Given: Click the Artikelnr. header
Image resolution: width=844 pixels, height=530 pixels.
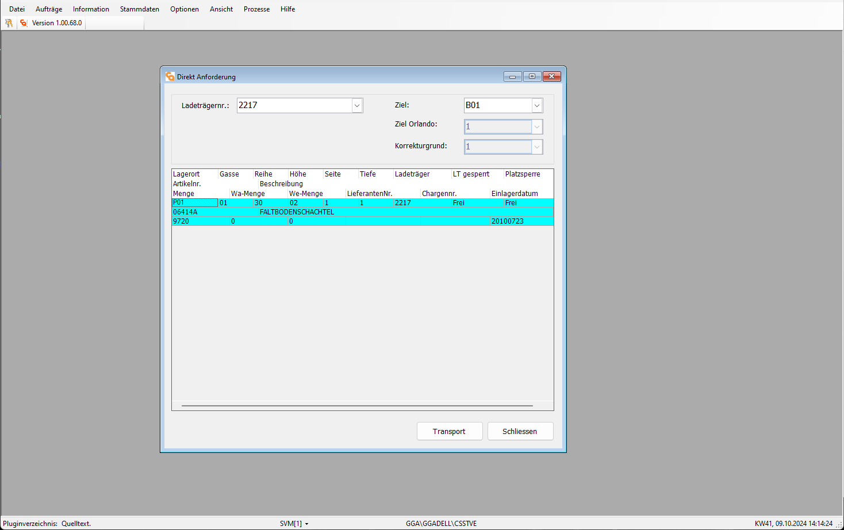Looking at the screenshot, I should point(187,184).
